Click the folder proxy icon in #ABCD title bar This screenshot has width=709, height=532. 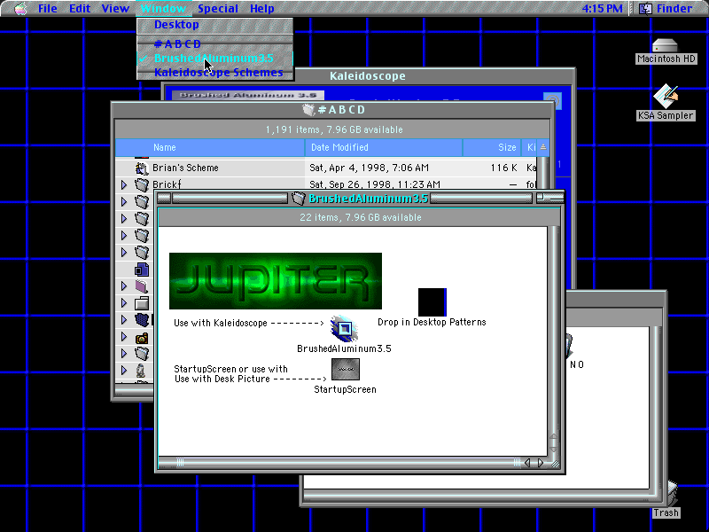(x=308, y=110)
